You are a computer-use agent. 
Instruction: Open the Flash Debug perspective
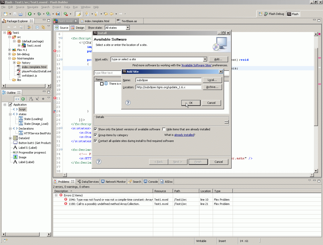(x=274, y=14)
